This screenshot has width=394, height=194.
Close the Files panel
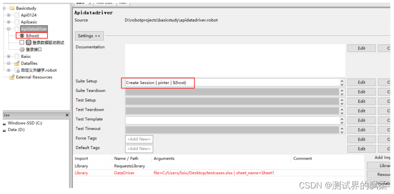pyautogui.click(x=67, y=115)
